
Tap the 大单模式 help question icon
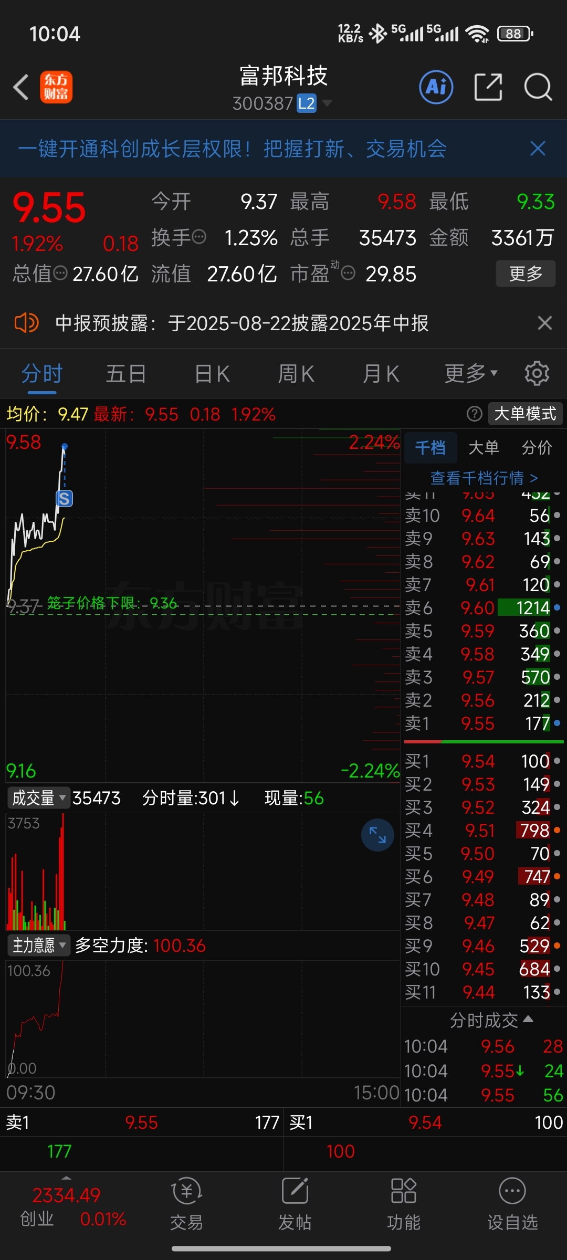coord(475,414)
